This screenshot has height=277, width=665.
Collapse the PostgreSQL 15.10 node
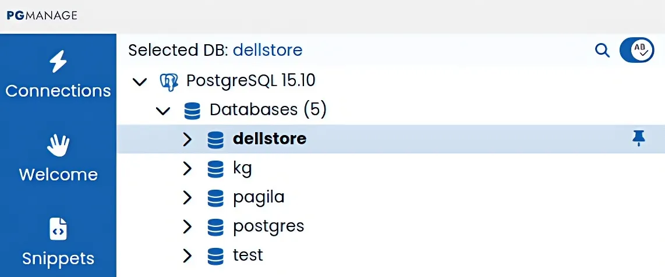pos(140,81)
